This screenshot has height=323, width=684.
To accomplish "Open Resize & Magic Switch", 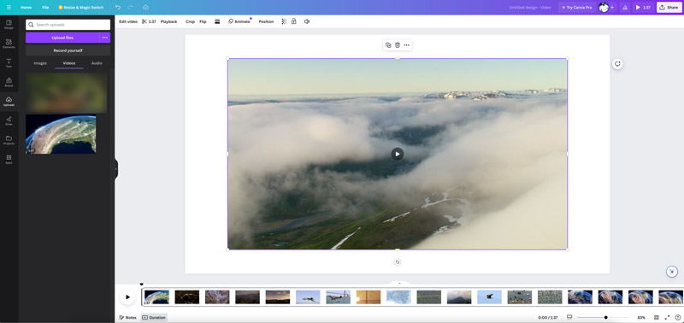I will [x=81, y=8].
